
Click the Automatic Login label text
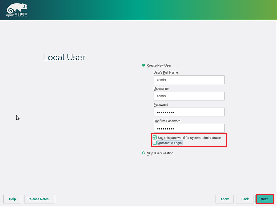pyautogui.click(x=170, y=143)
